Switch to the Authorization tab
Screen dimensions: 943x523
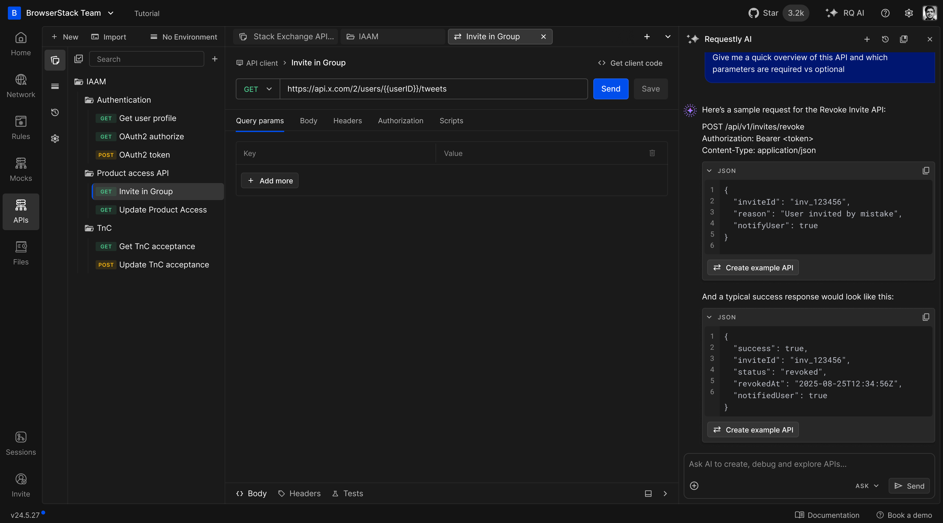point(400,121)
